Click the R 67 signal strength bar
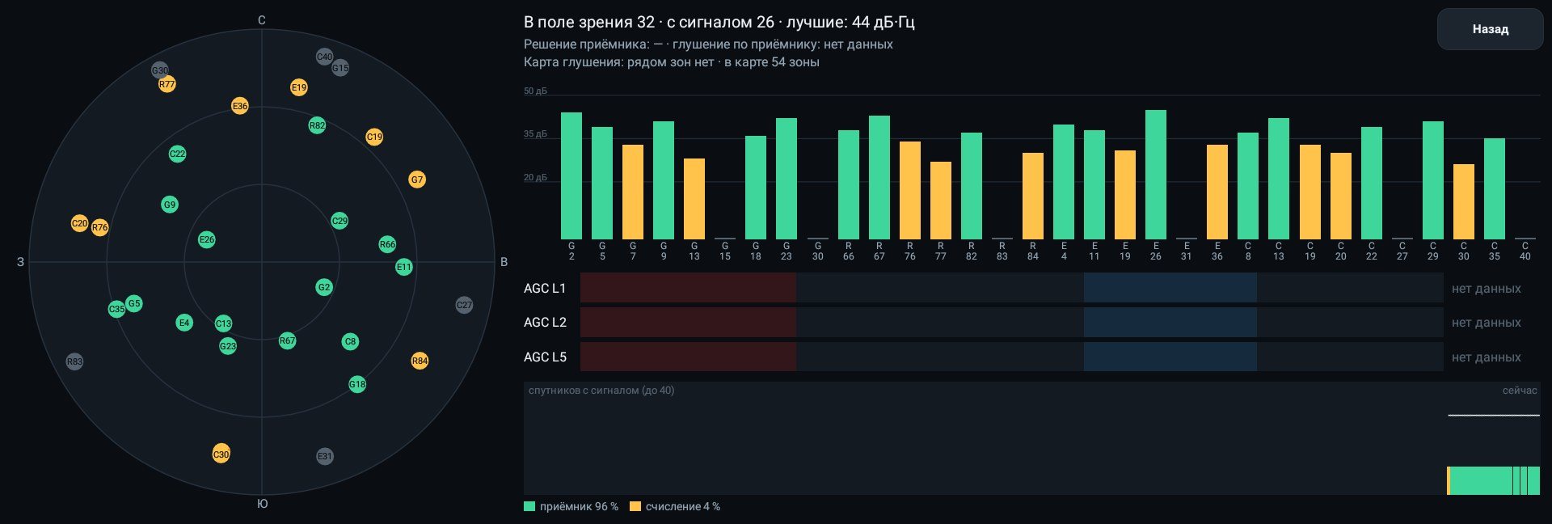The height and width of the screenshot is (524, 1552). click(879, 177)
